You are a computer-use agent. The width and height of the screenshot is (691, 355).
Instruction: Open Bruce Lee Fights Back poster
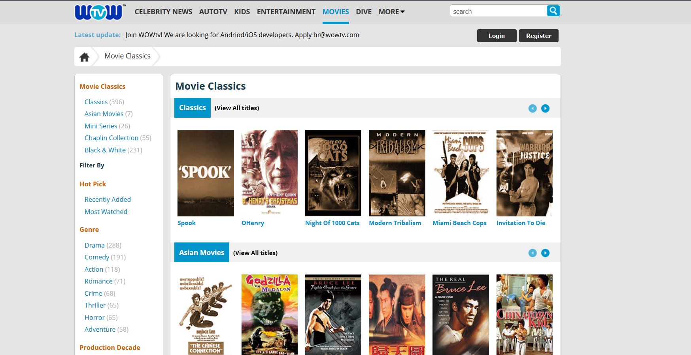tap(333, 315)
